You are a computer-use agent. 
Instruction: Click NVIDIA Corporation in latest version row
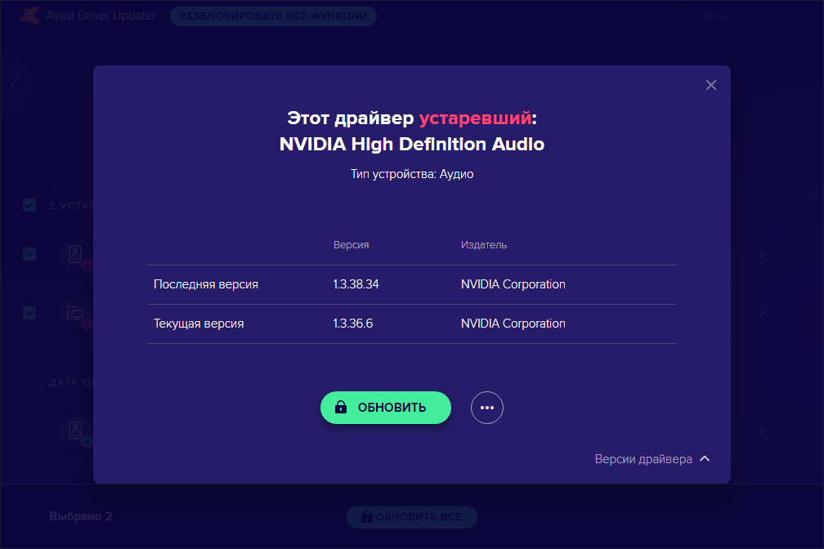[513, 284]
